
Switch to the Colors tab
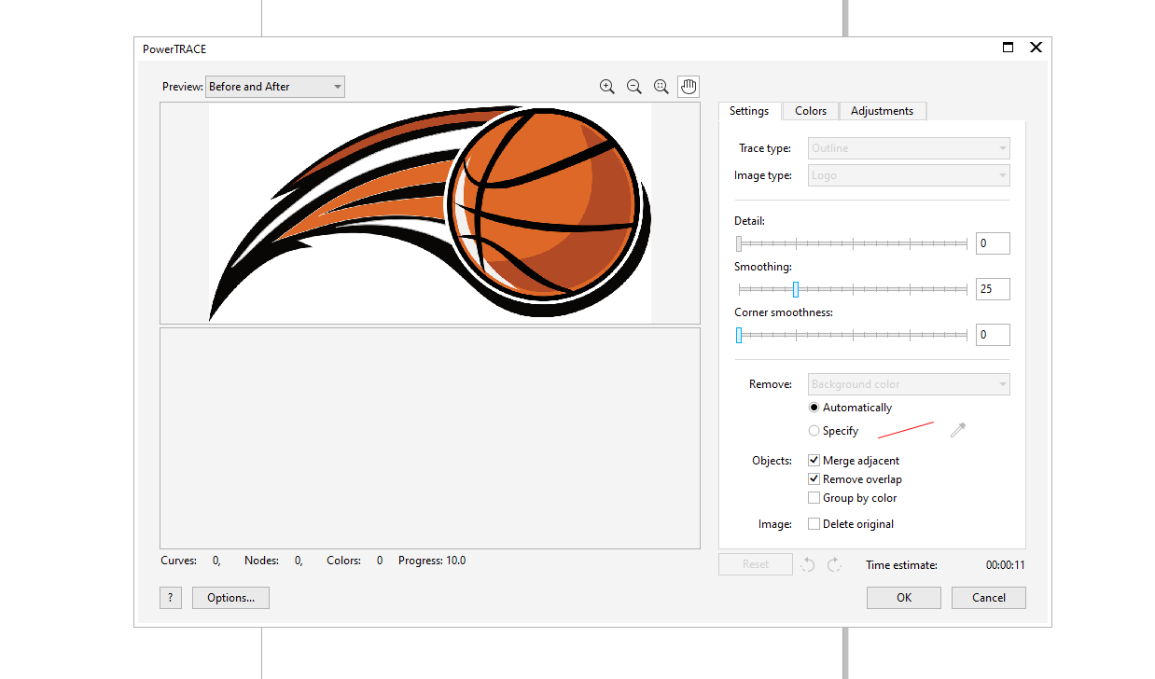[811, 111]
